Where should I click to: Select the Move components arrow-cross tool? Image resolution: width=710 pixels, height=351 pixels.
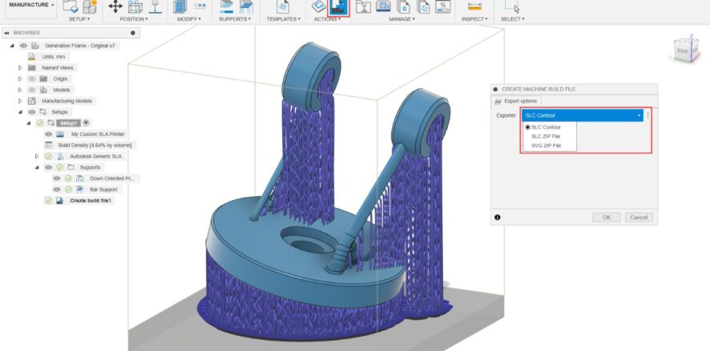115,6
